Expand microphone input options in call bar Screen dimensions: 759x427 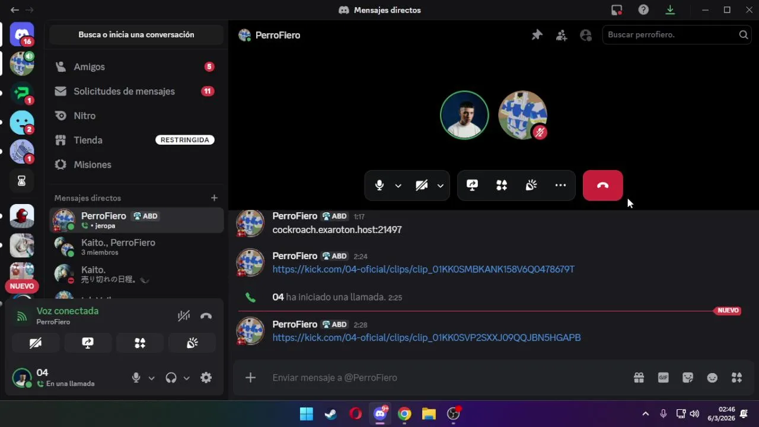[x=398, y=186]
